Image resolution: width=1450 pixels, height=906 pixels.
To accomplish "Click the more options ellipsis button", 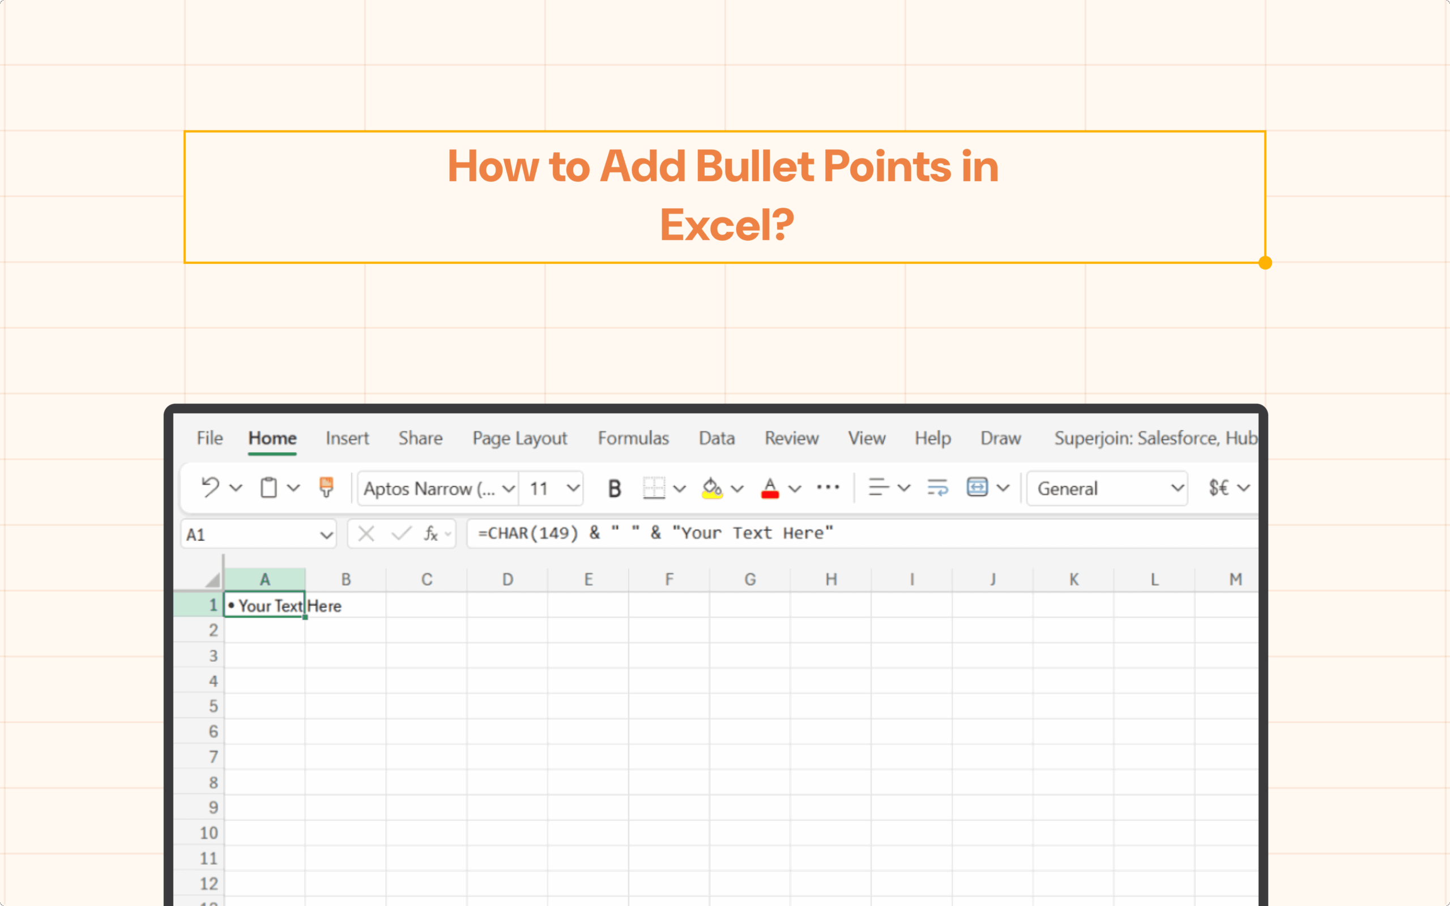I will pyautogui.click(x=828, y=488).
